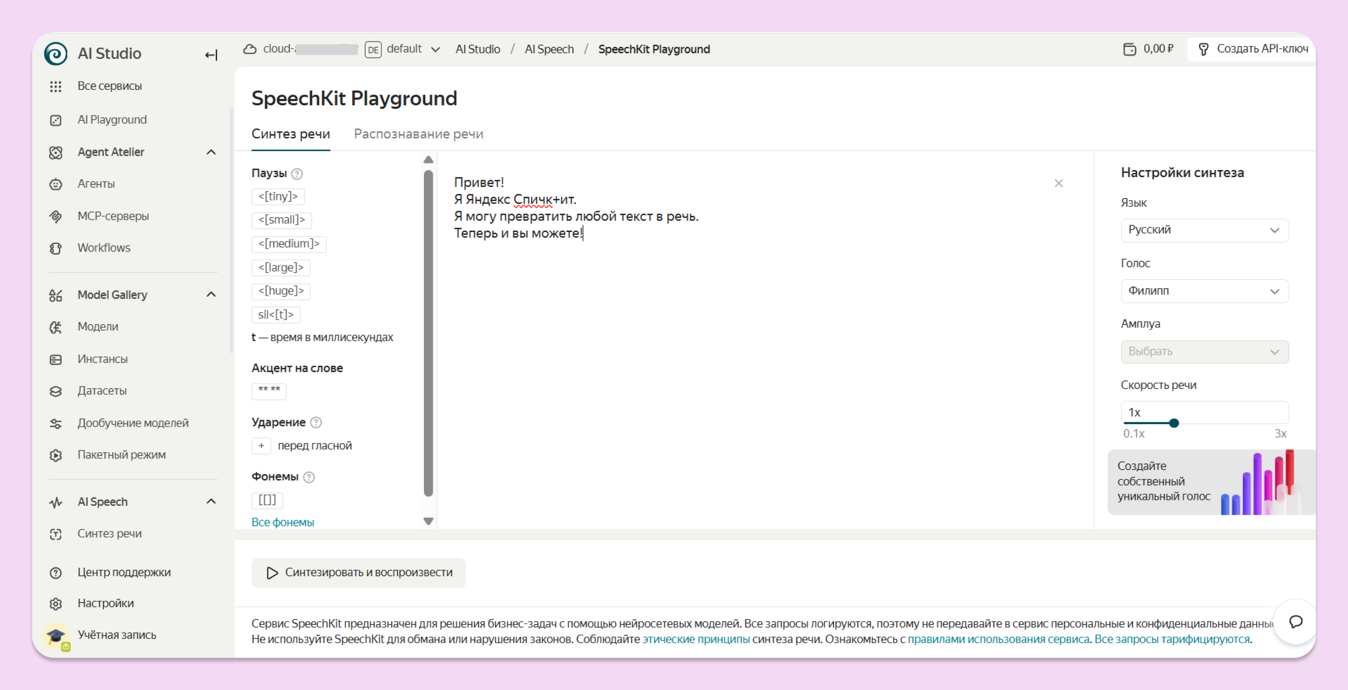
Task: Insert the ** ** word accent tag
Action: click(269, 391)
